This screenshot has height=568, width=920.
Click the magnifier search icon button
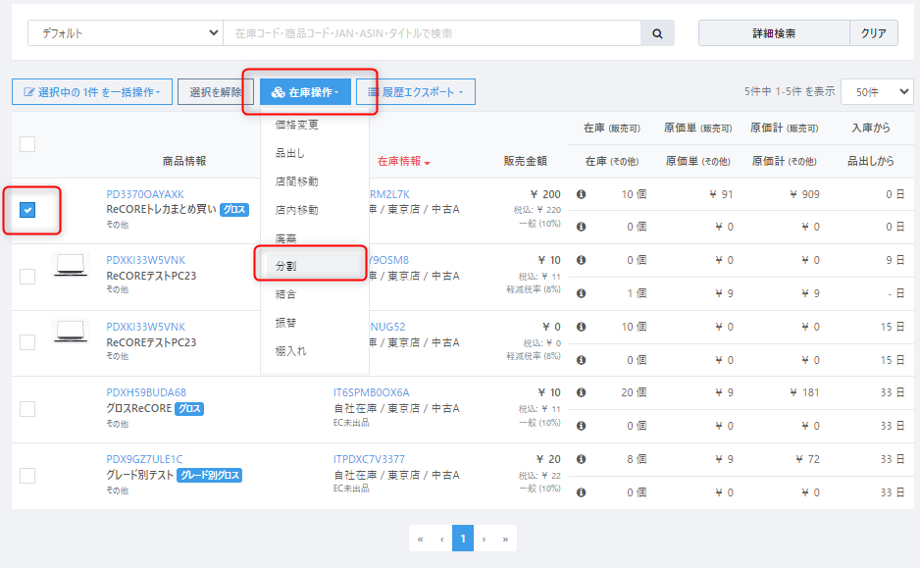657,33
